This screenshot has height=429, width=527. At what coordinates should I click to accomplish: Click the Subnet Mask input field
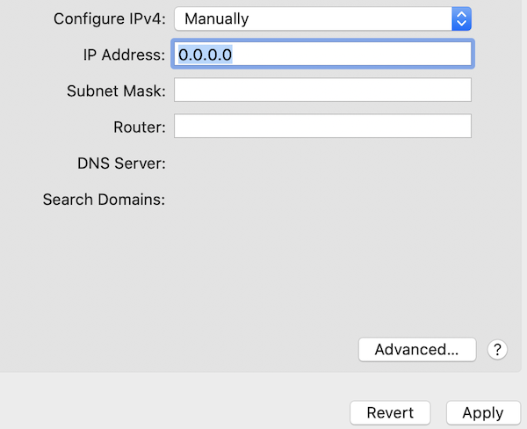(x=322, y=90)
